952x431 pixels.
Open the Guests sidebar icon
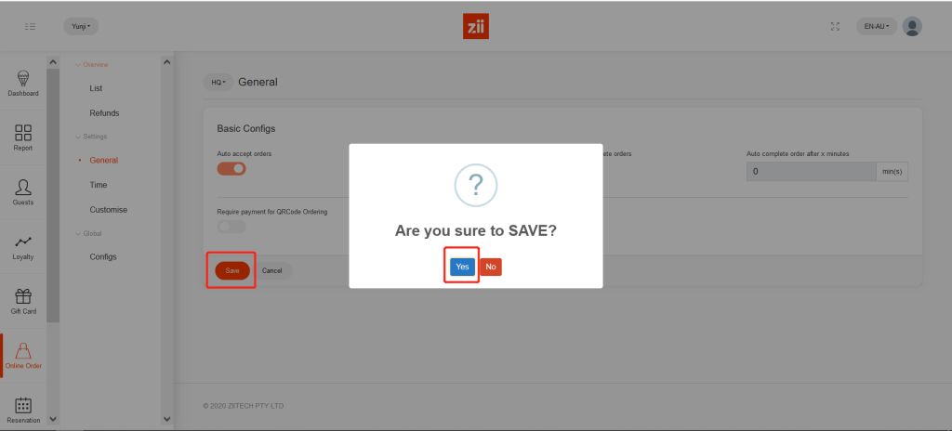[23, 191]
